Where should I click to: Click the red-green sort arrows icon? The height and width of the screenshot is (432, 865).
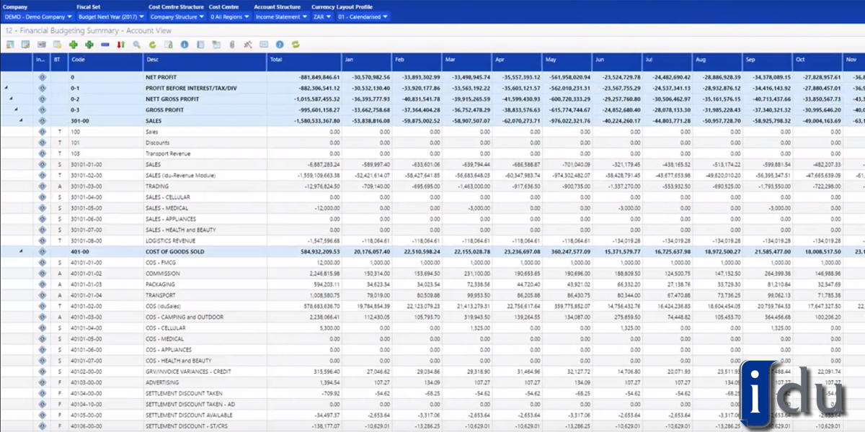pos(120,44)
